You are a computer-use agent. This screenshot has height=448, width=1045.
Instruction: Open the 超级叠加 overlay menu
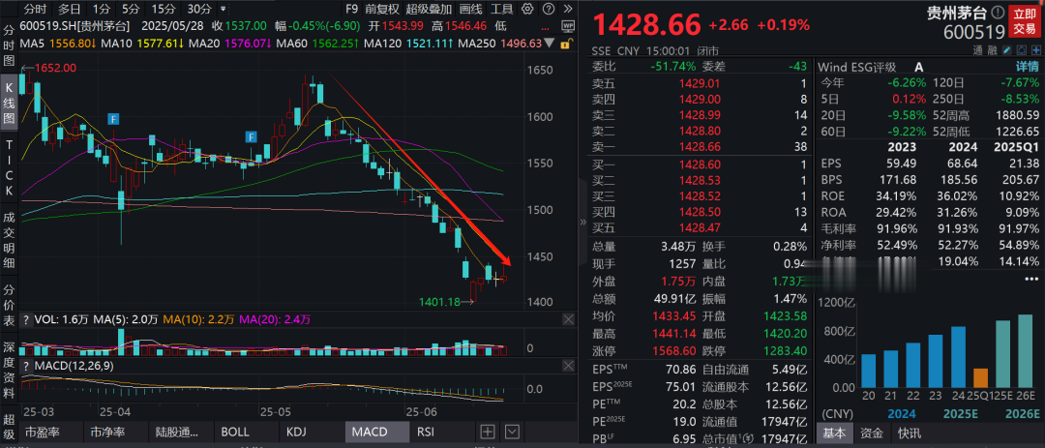(428, 10)
